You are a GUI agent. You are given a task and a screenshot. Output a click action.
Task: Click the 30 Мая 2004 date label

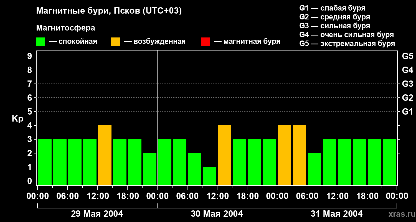(217, 214)
